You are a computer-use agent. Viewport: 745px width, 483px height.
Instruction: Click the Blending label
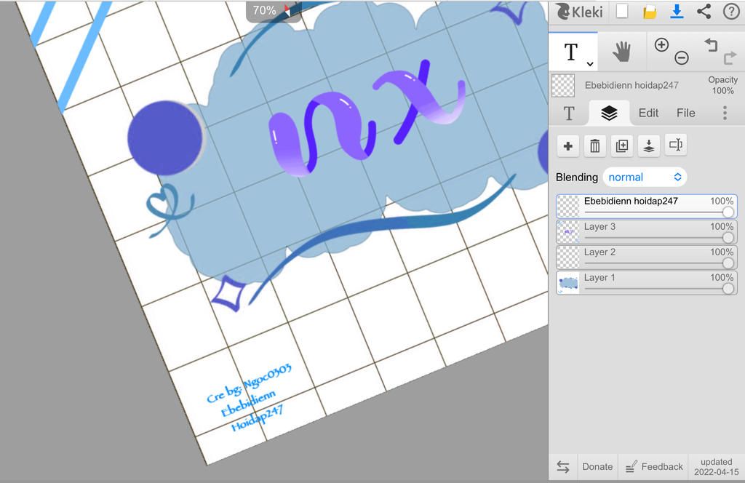pyautogui.click(x=577, y=177)
